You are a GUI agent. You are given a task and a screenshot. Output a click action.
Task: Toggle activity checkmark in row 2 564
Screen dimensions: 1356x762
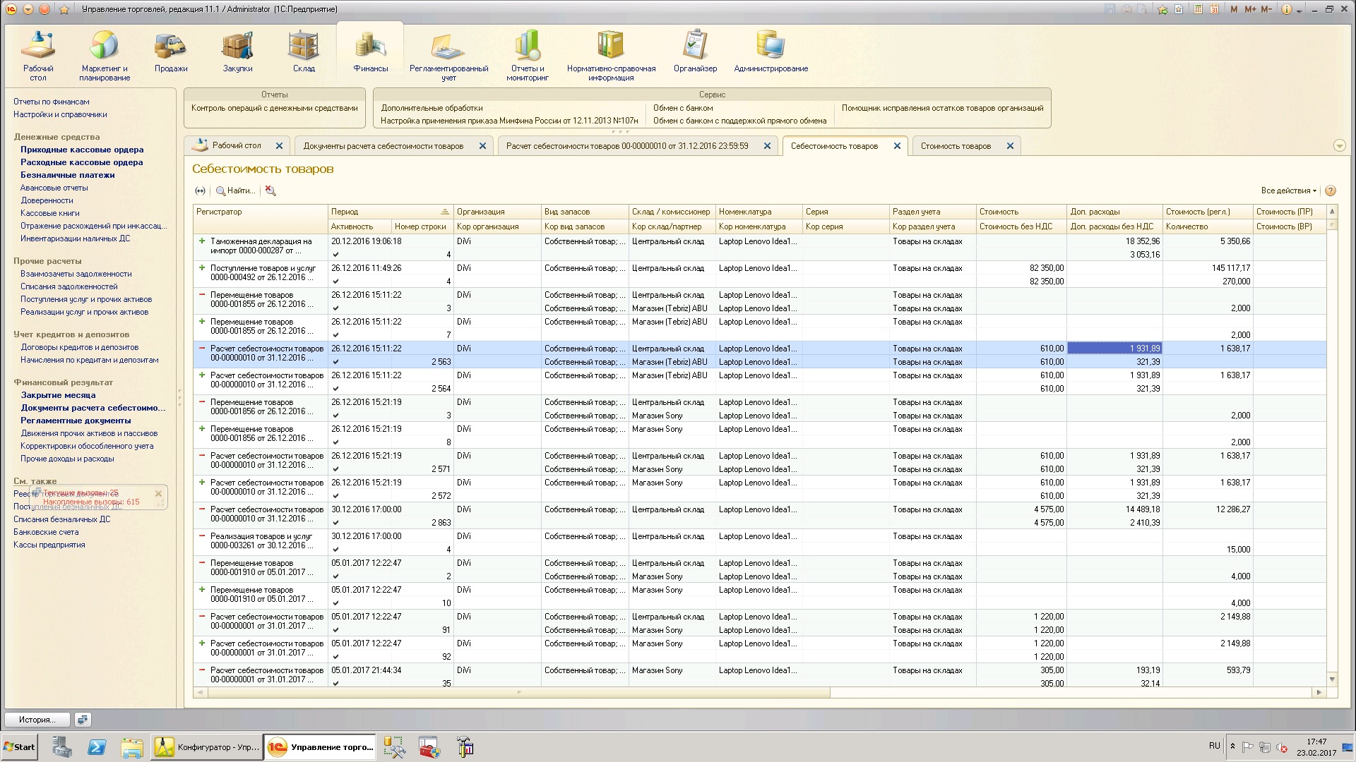335,389
